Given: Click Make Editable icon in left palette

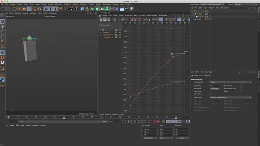Looking at the screenshot, I should 2,15.
